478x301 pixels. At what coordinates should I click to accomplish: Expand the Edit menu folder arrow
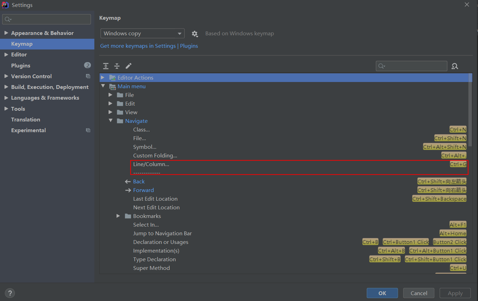point(110,103)
